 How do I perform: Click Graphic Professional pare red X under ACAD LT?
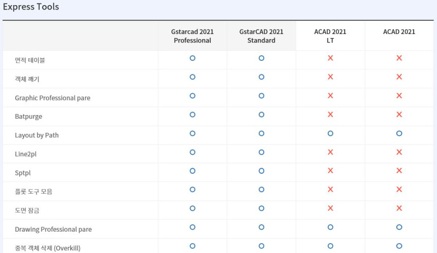pos(330,96)
